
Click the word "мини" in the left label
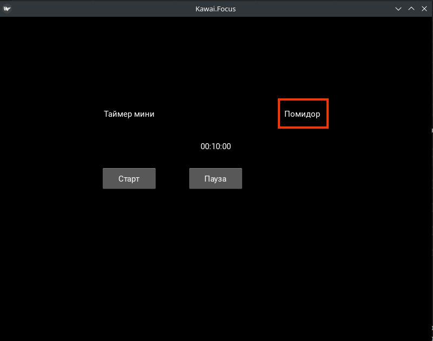144,114
